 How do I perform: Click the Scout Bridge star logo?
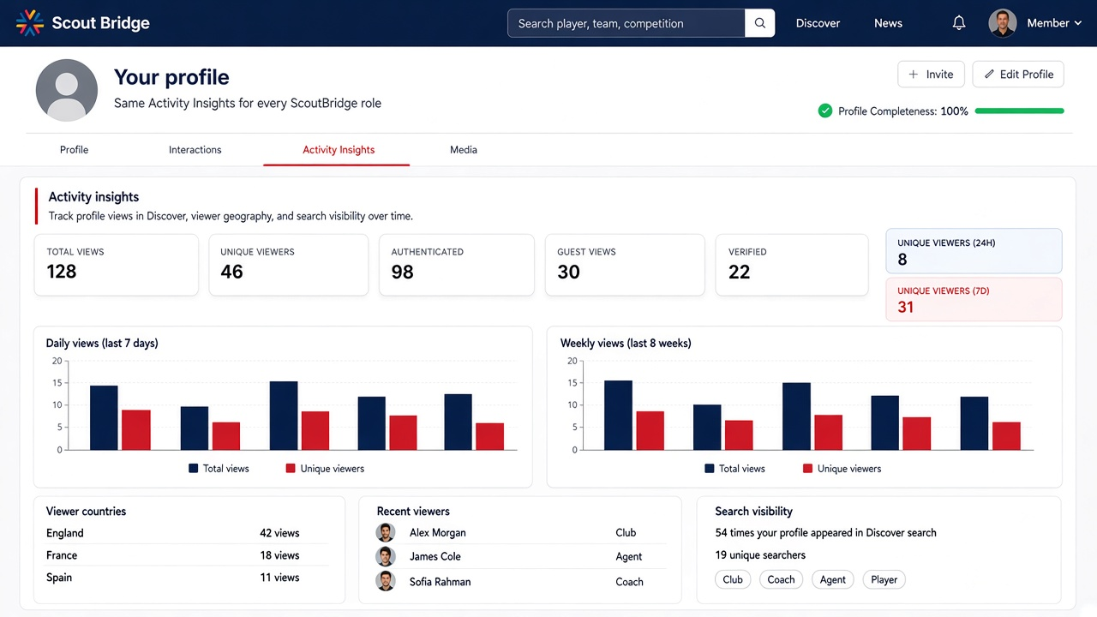[x=30, y=23]
